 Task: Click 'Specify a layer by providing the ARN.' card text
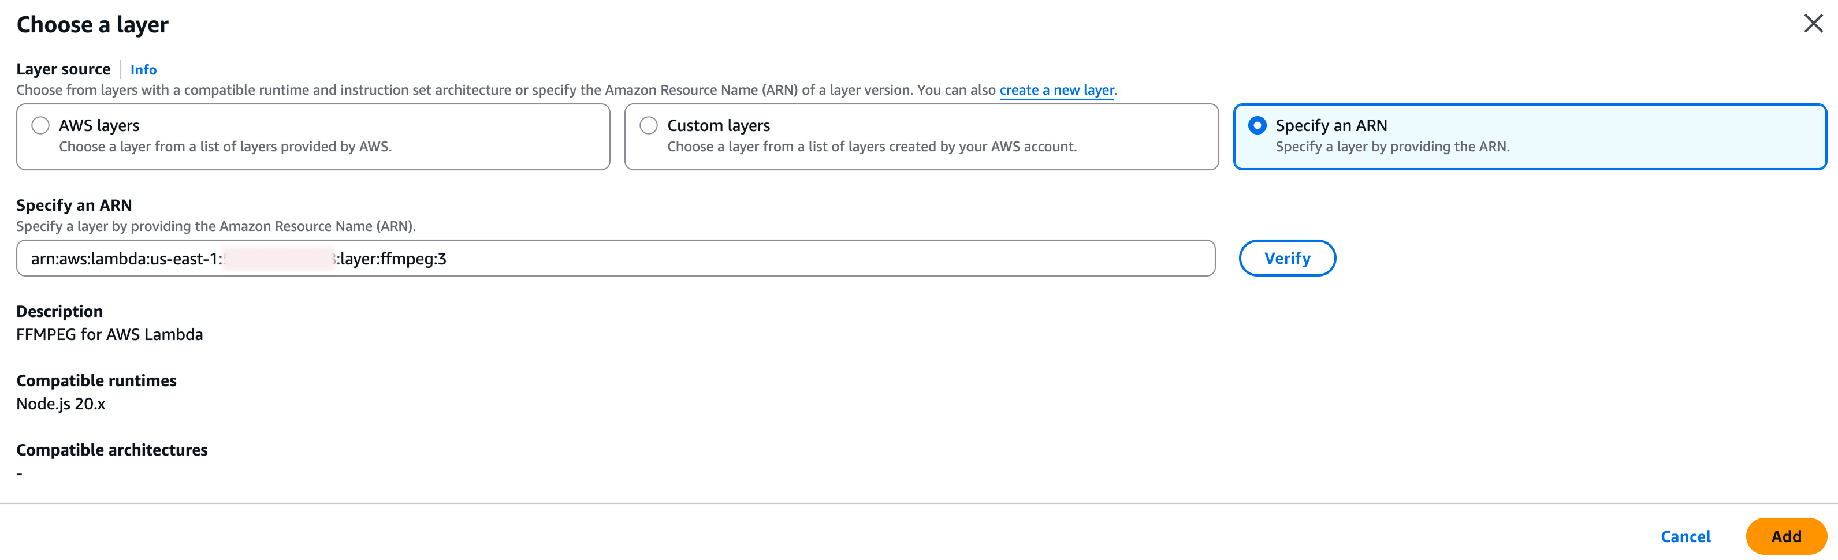point(1392,147)
